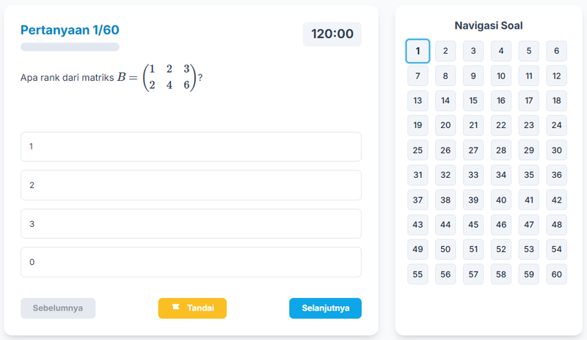Navigate to question 15
587x340 pixels.
[x=473, y=101]
